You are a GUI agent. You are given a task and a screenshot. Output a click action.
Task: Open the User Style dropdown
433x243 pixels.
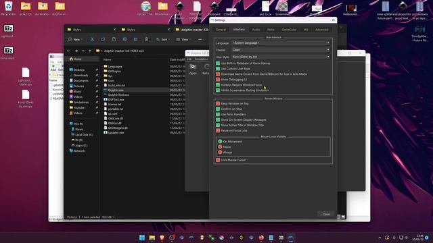(x=281, y=57)
